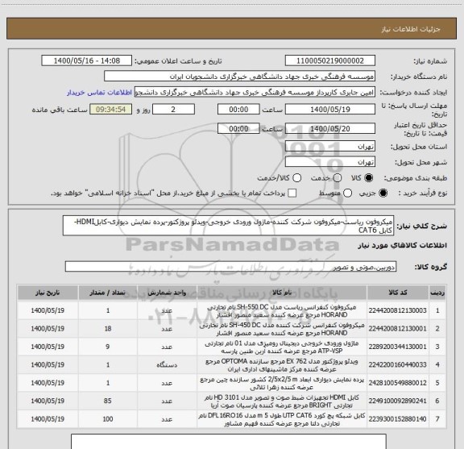Click quantity 9 in row 3
The height and width of the screenshot is (449, 464).
coord(108,347)
